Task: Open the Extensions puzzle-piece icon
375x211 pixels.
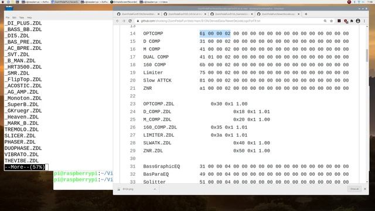Action: [352, 21]
